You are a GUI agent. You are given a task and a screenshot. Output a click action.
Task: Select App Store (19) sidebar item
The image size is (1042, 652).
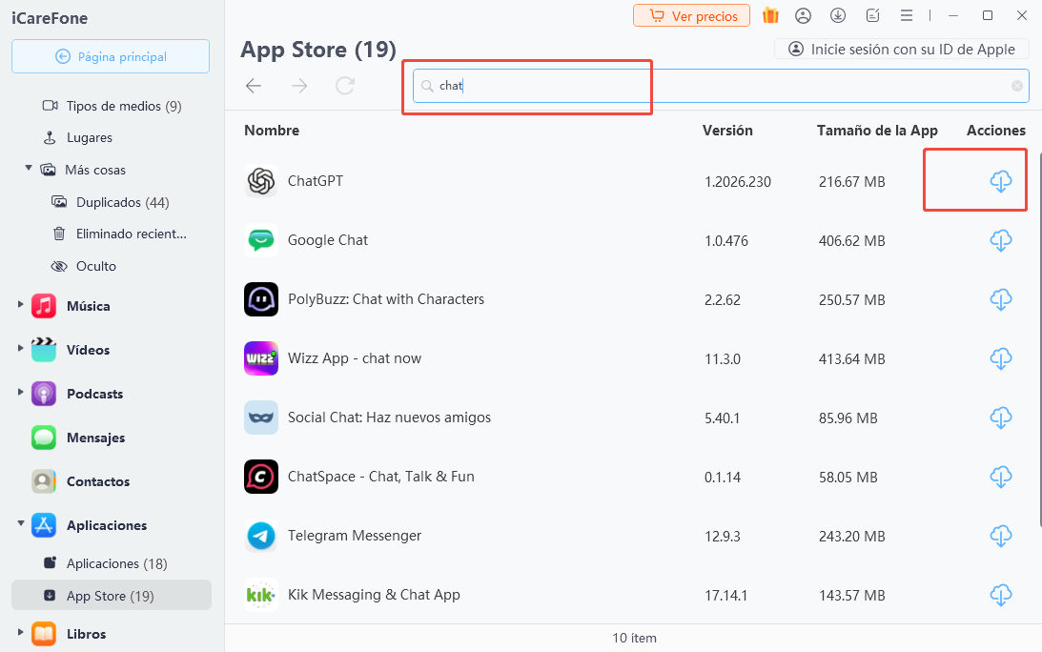(111, 596)
